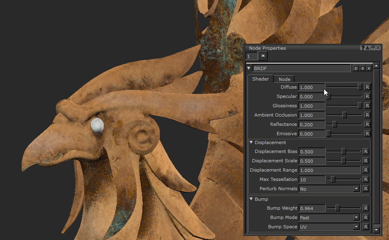Click the 'p' icon beside the BRDF node
This screenshot has width=389, height=240.
click(356, 68)
